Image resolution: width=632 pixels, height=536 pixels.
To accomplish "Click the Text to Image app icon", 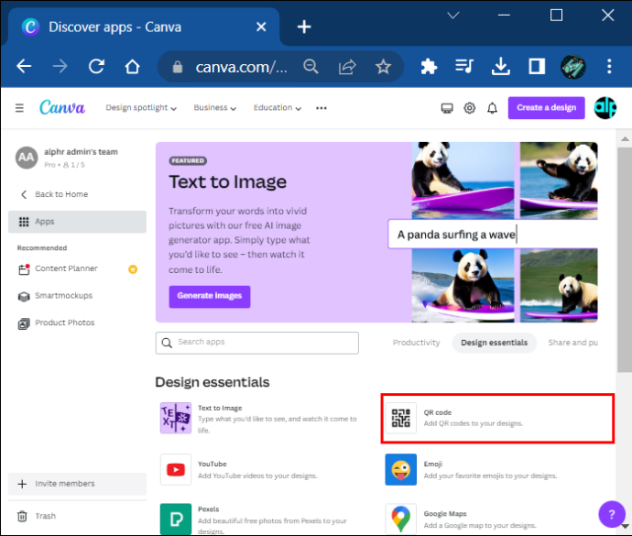I will (176, 418).
